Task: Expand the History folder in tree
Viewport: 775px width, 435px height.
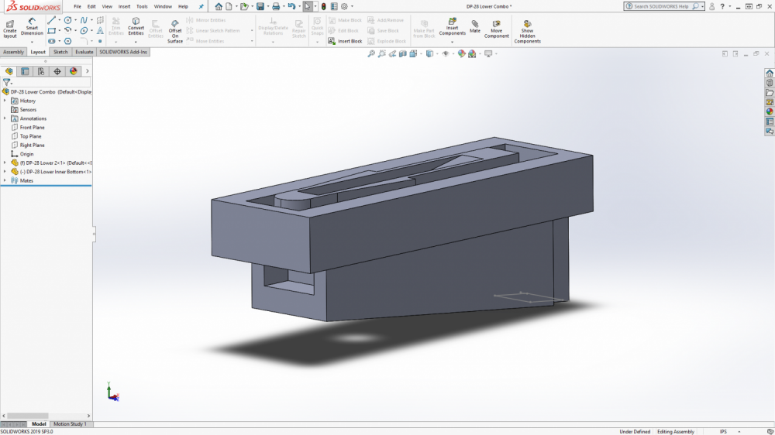Action: (x=5, y=101)
